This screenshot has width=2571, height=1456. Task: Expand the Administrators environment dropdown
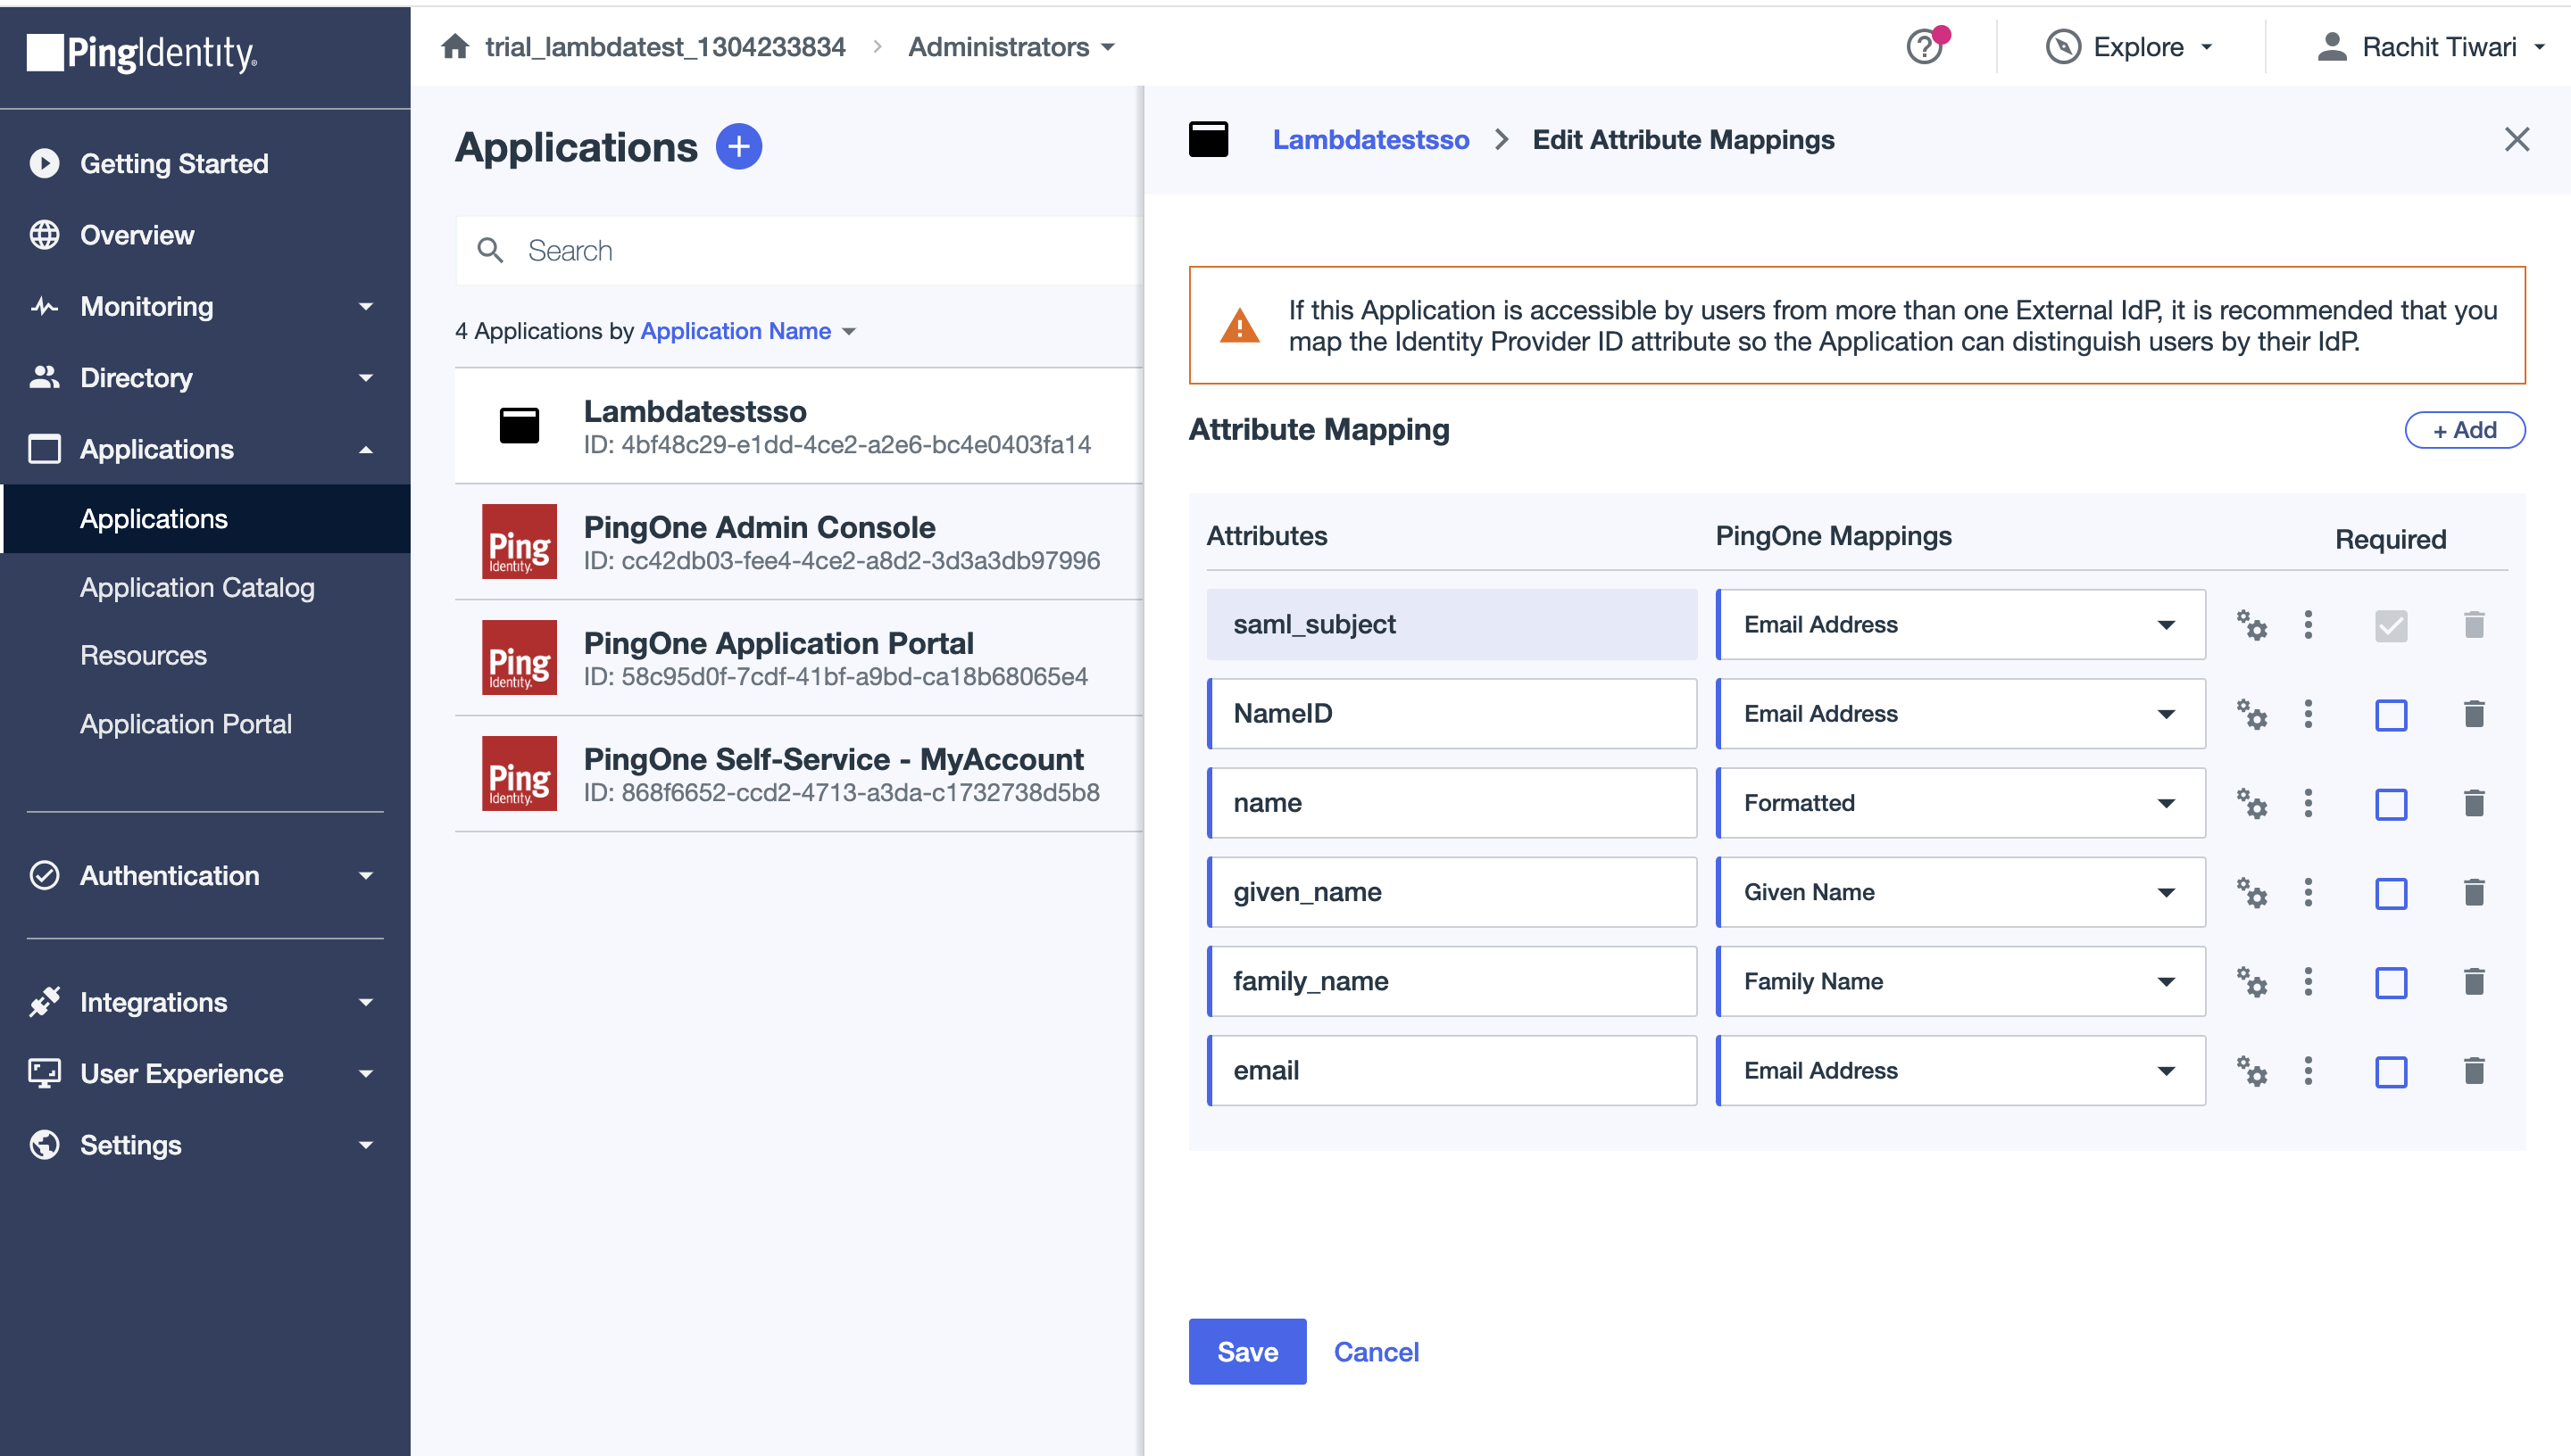(1011, 47)
